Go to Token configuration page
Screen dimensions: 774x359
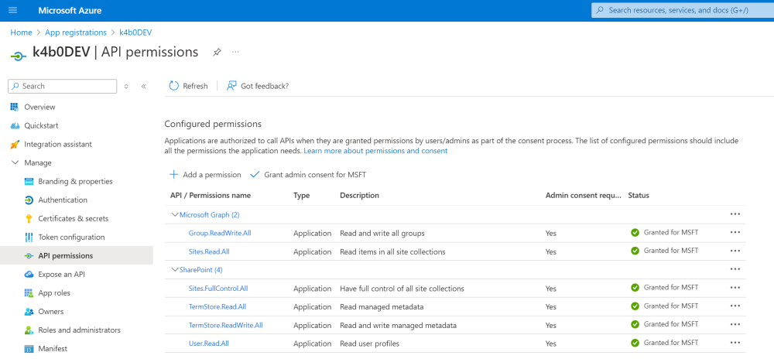point(71,238)
